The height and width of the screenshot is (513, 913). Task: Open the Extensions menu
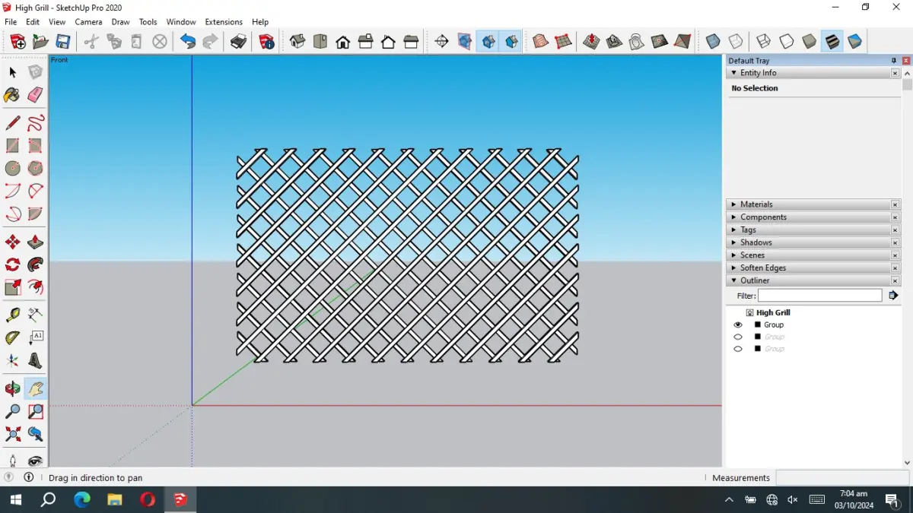click(x=224, y=22)
